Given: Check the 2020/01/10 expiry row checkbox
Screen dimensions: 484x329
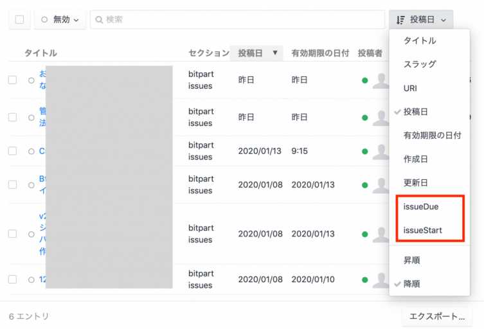Looking at the screenshot, I should click(x=12, y=280).
